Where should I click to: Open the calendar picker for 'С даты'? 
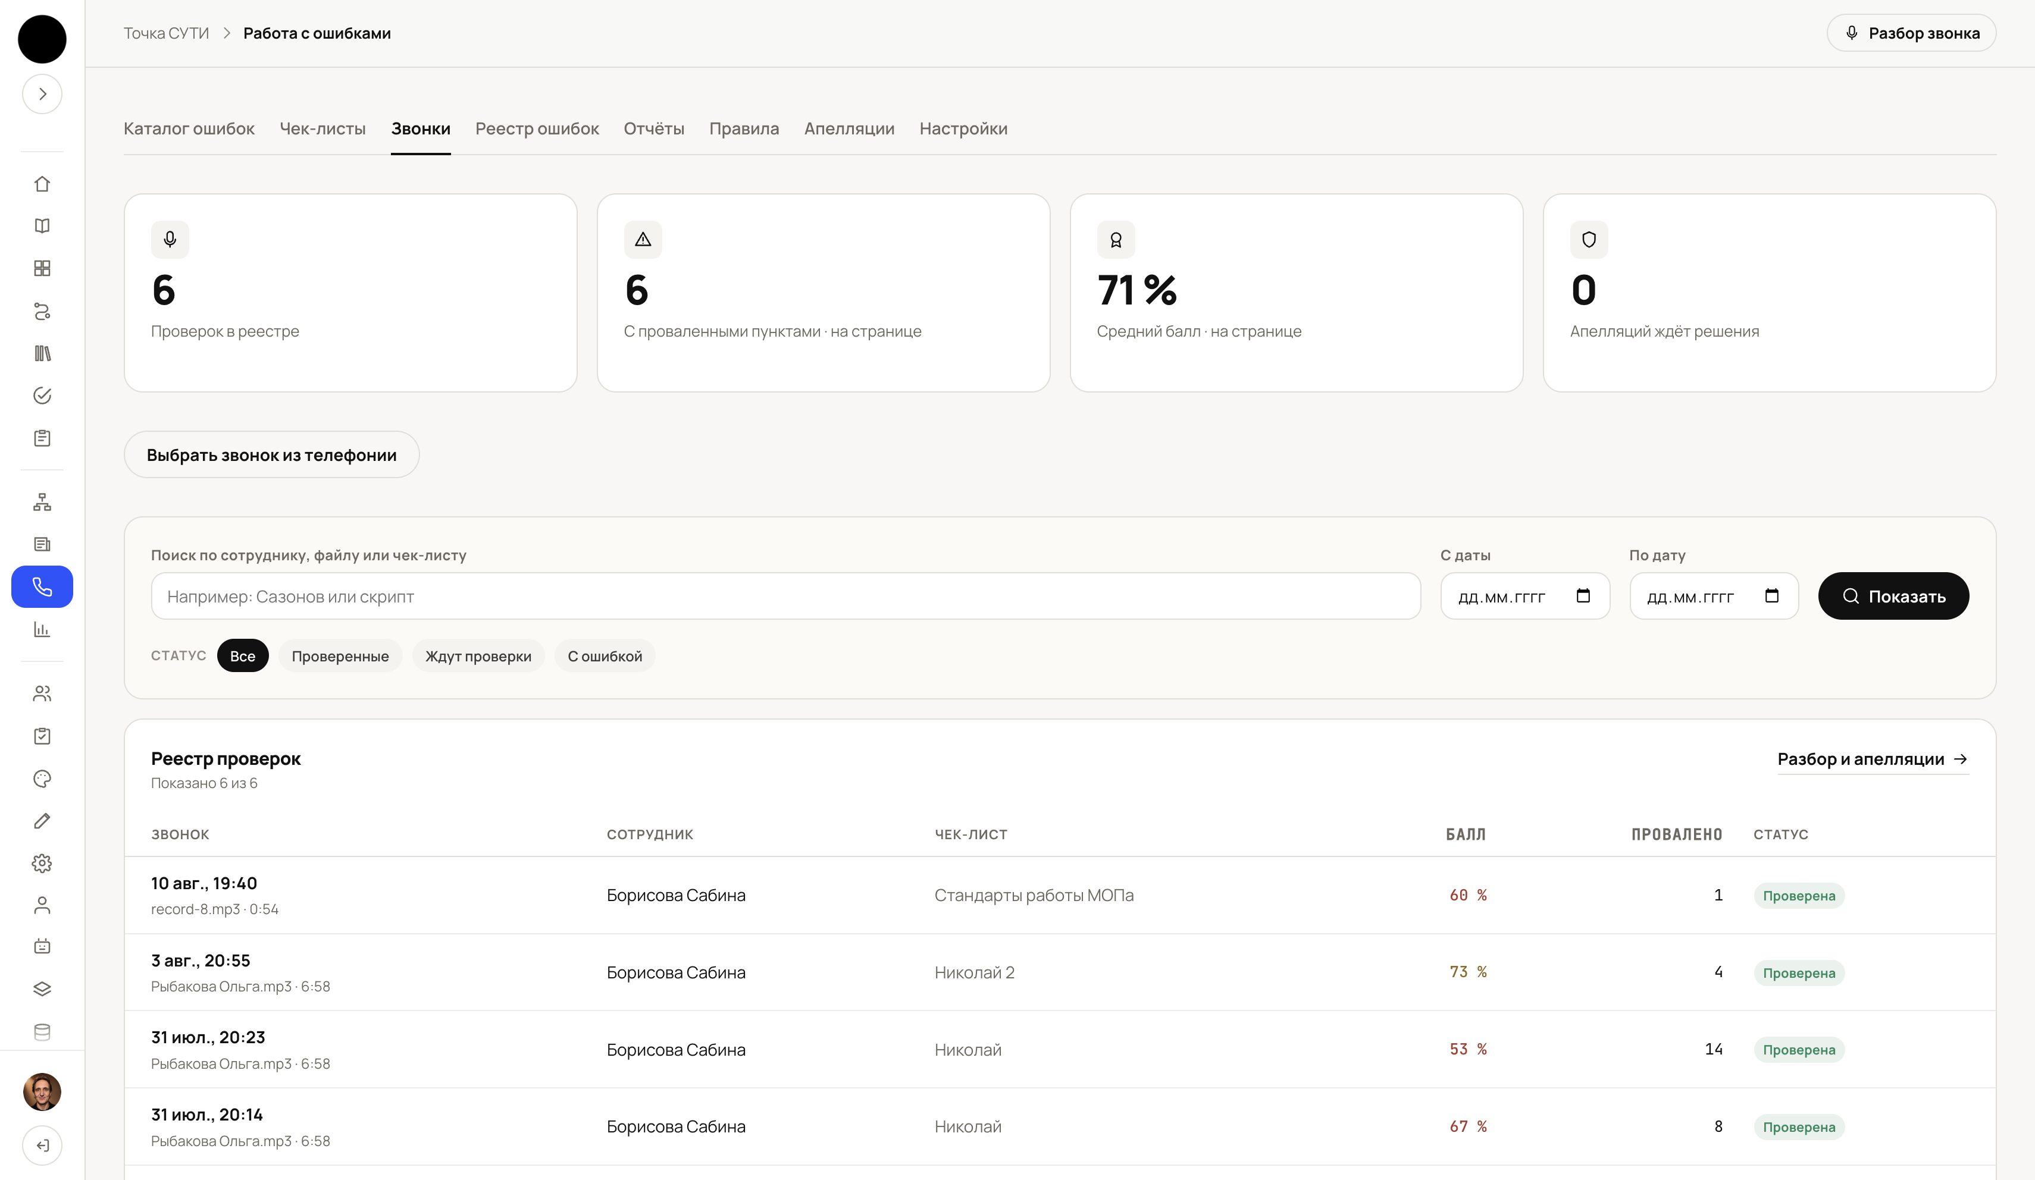coord(1583,595)
